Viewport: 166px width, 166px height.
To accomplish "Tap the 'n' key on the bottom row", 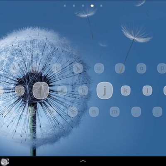I will tap(94, 112).
